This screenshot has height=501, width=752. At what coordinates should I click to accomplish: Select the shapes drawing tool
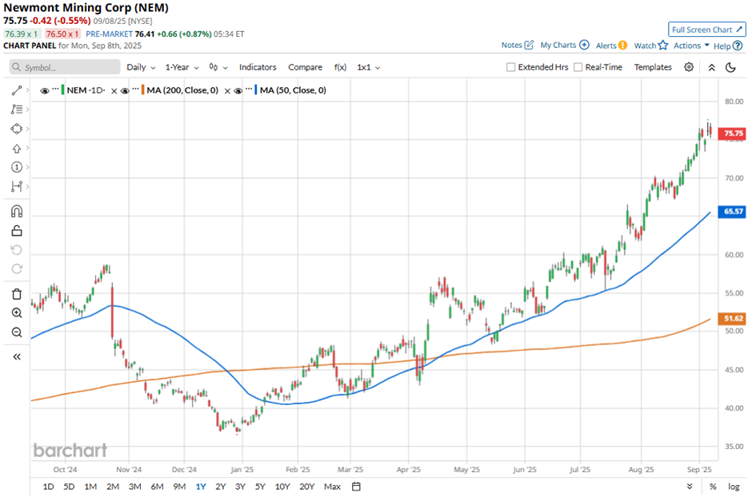click(17, 129)
